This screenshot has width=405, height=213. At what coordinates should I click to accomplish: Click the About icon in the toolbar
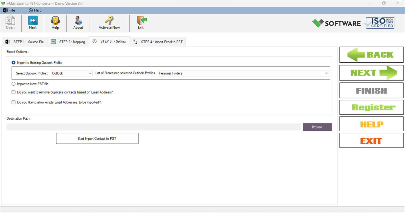78,23
